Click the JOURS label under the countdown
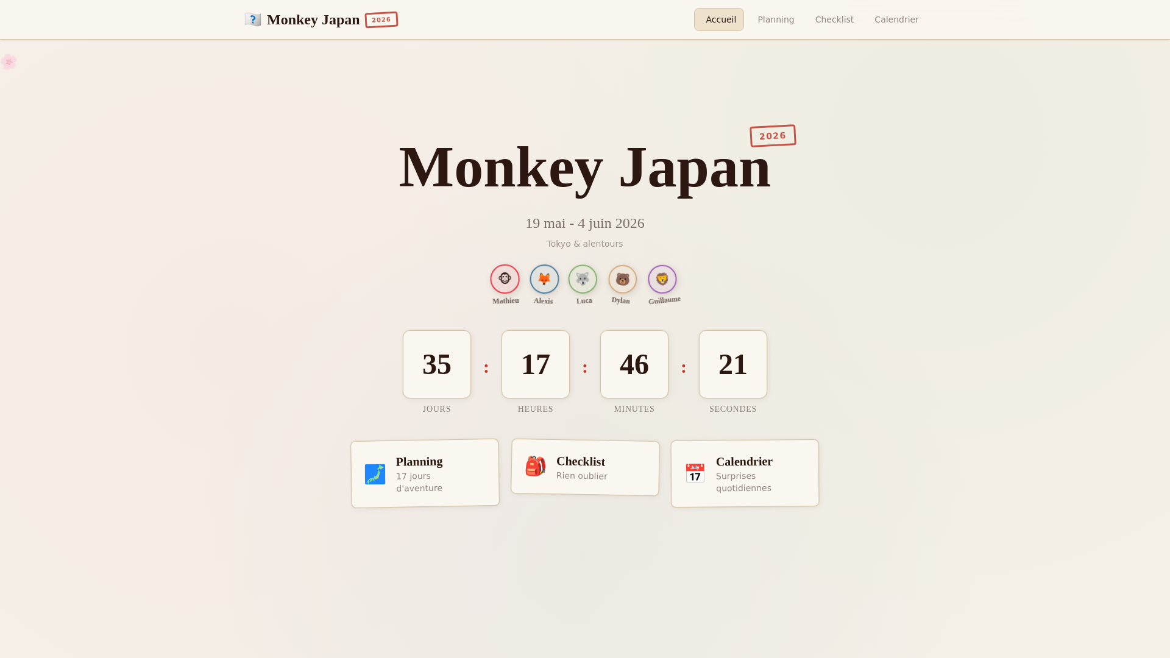 point(437,409)
